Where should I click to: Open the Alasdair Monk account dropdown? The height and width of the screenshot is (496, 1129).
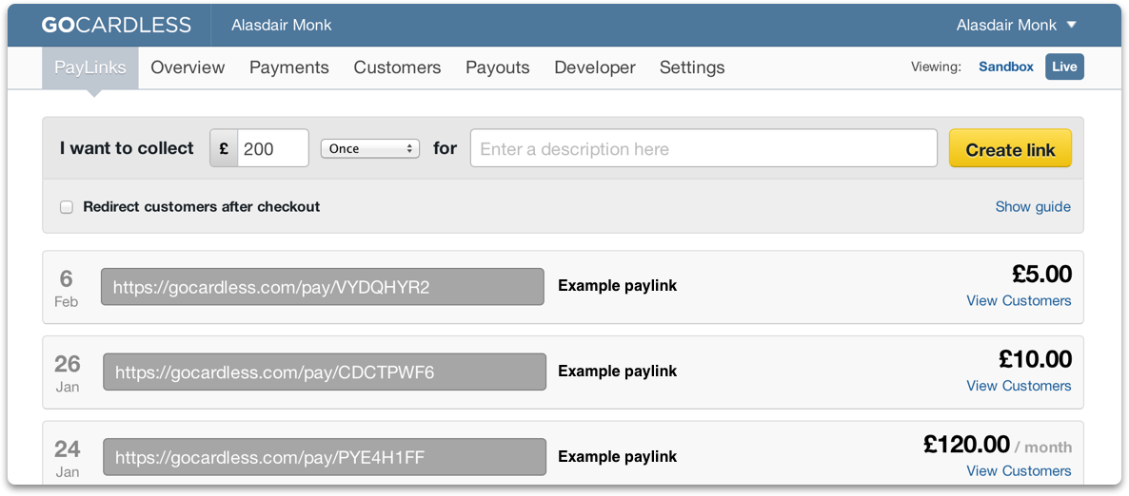tap(1016, 25)
